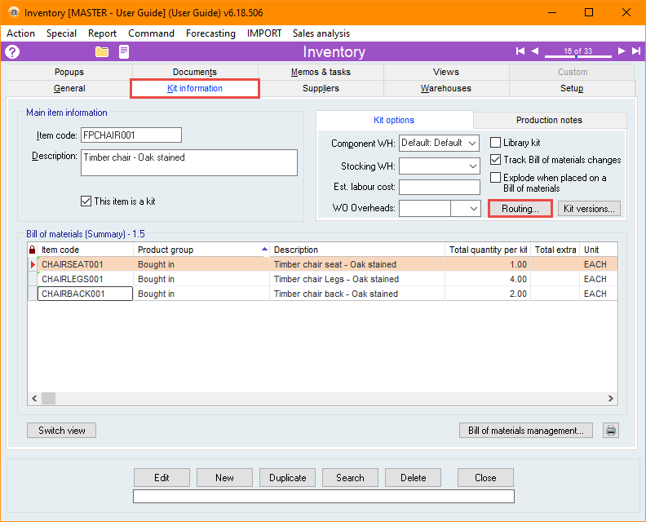Go to the previous inventory record
Image resolution: width=646 pixels, height=522 pixels.
[x=535, y=51]
